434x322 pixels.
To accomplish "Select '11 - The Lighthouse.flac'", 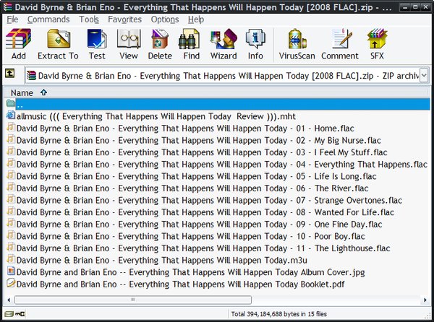I will (203, 248).
